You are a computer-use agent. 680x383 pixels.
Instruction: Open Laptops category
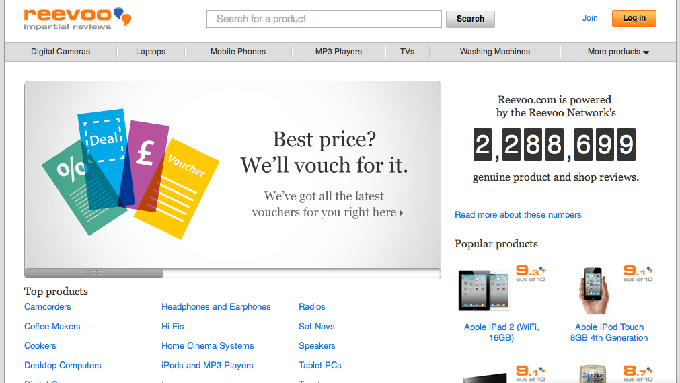click(x=151, y=52)
